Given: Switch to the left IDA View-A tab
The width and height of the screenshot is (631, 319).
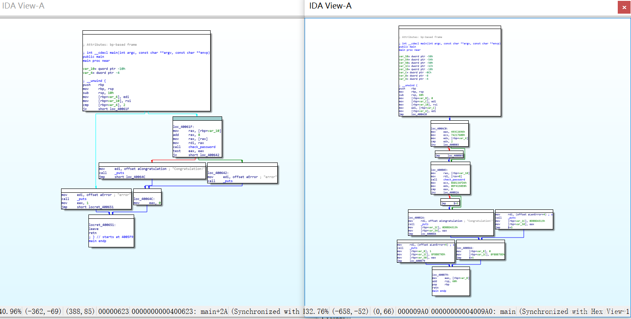Looking at the screenshot, I should pyautogui.click(x=23, y=6).
